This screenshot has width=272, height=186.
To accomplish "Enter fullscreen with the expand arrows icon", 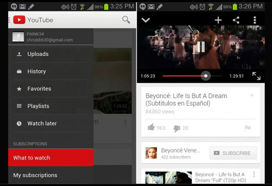I will (x=256, y=76).
